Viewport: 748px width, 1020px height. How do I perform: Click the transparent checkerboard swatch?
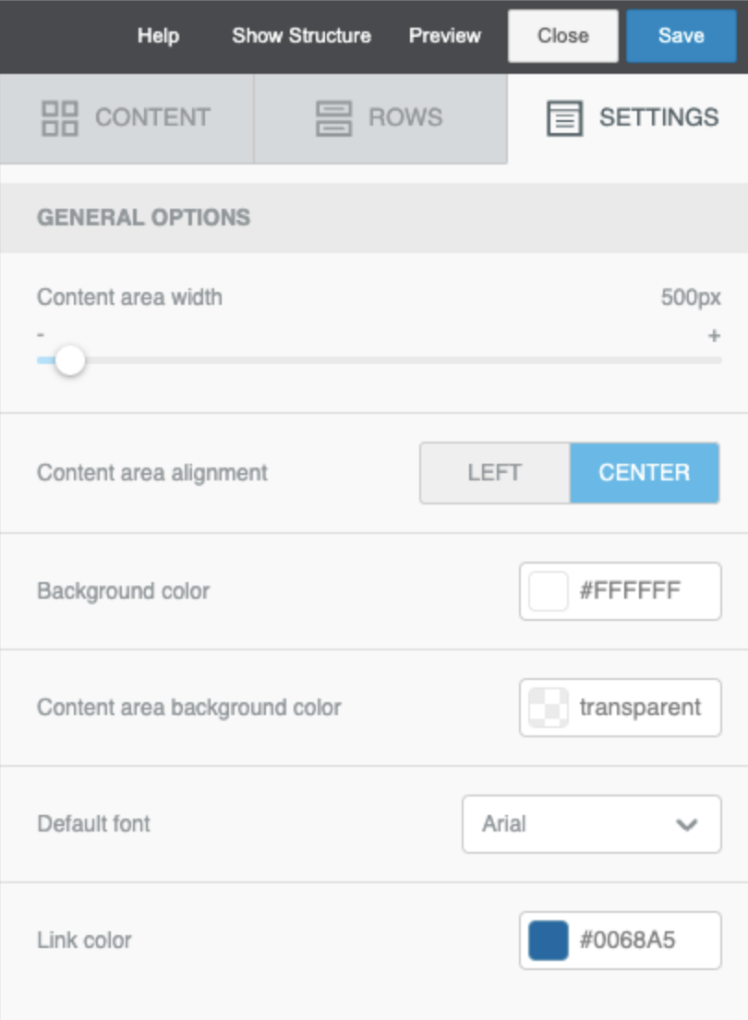(x=549, y=708)
